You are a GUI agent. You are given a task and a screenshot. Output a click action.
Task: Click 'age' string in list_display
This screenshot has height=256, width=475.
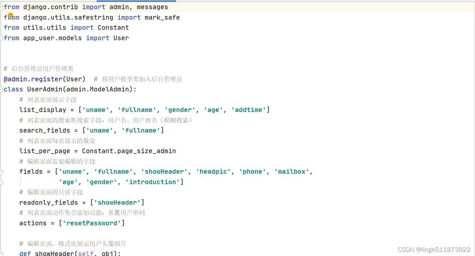pyautogui.click(x=213, y=110)
